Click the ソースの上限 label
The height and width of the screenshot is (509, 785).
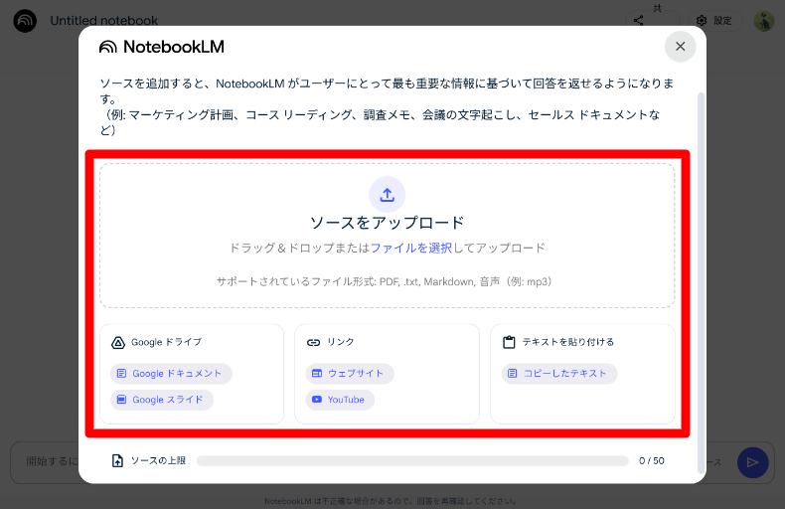pyautogui.click(x=158, y=461)
